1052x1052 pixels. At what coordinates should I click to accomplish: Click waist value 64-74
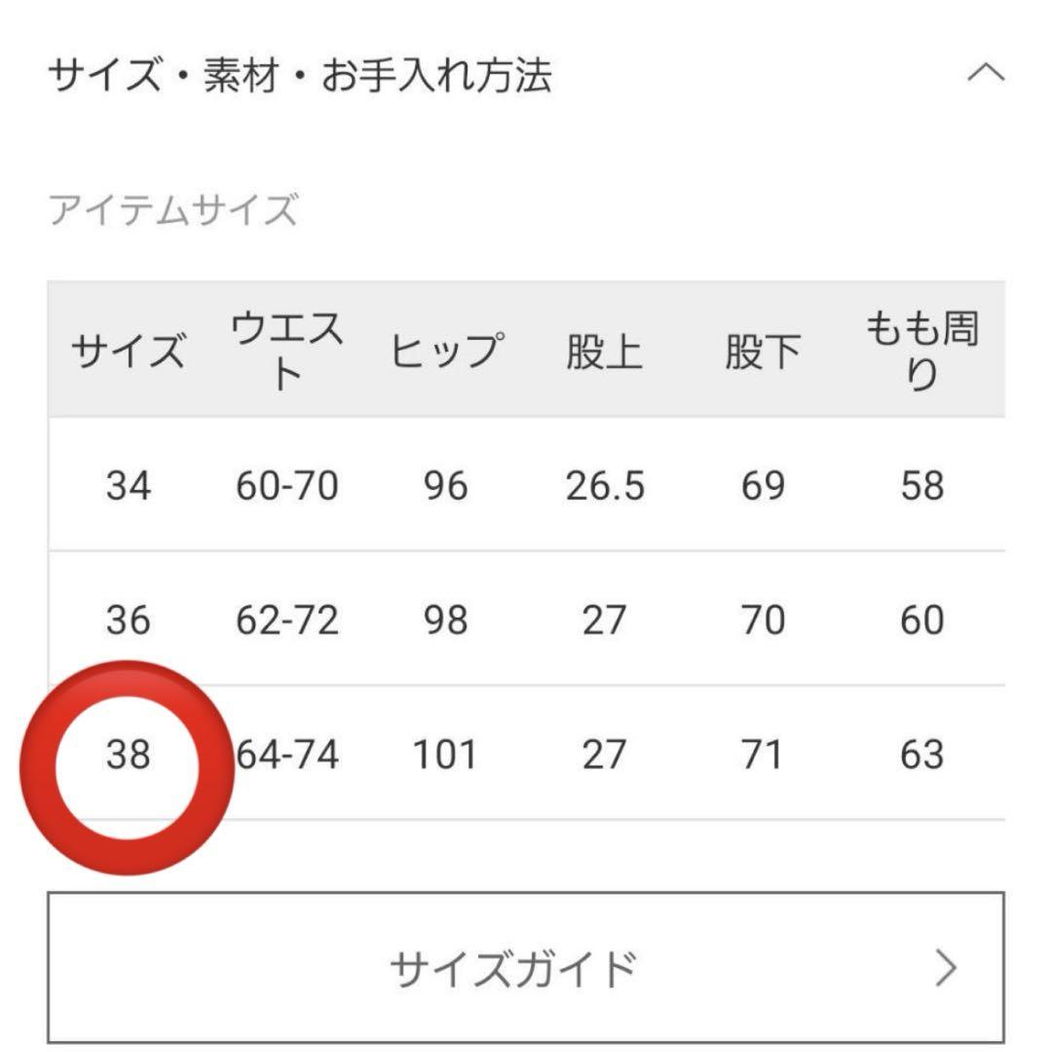pyautogui.click(x=287, y=753)
